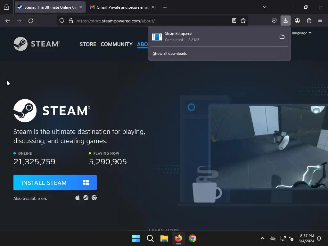Show SteamSetup.exe in folder
The image size is (328, 246).
click(x=282, y=37)
